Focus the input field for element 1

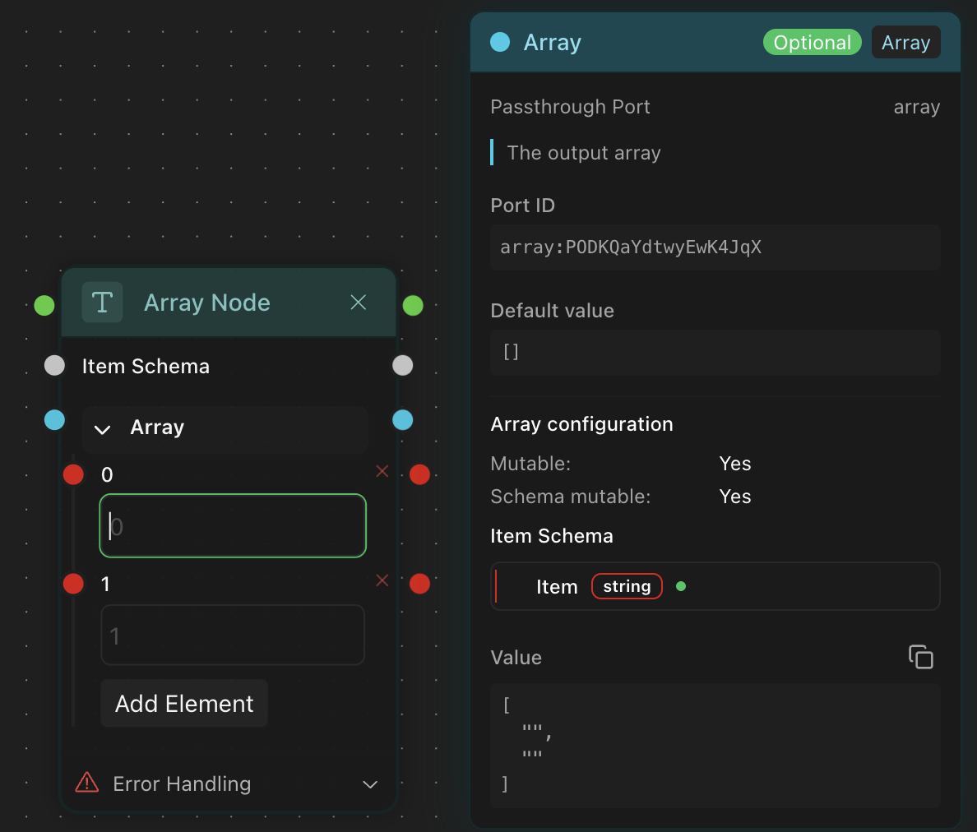click(233, 636)
